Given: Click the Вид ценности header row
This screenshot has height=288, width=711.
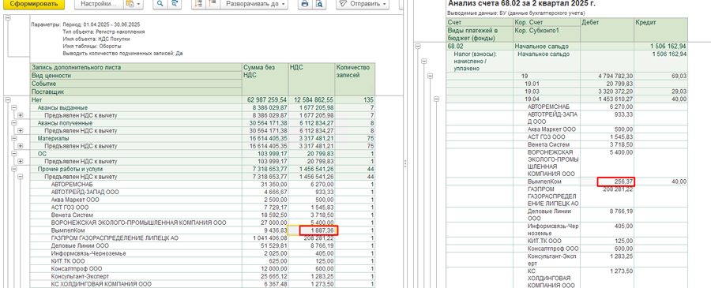Looking at the screenshot, I should [x=136, y=75].
